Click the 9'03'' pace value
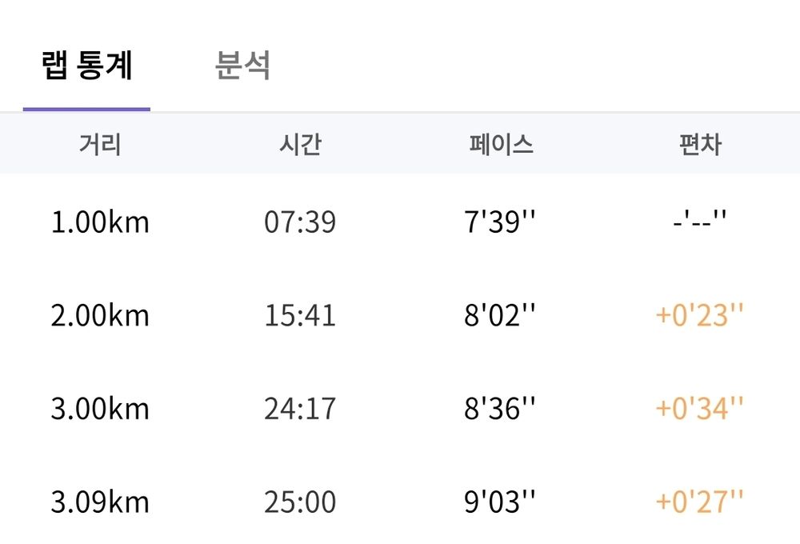This screenshot has width=800, height=544. point(499,501)
